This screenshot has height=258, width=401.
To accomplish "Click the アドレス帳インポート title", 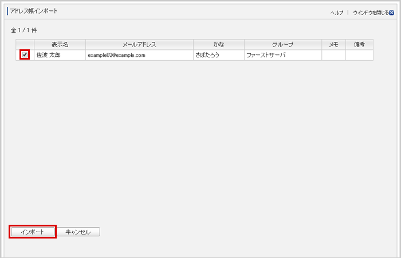I will tap(33, 11).
